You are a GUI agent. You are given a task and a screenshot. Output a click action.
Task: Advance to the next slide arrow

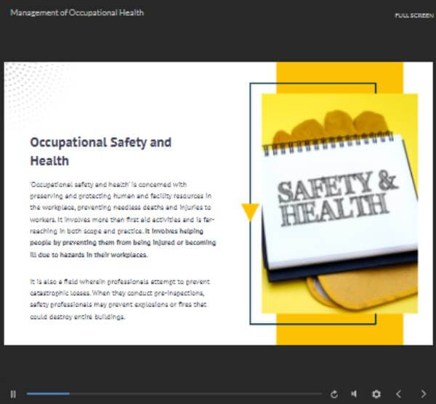pyautogui.click(x=423, y=394)
